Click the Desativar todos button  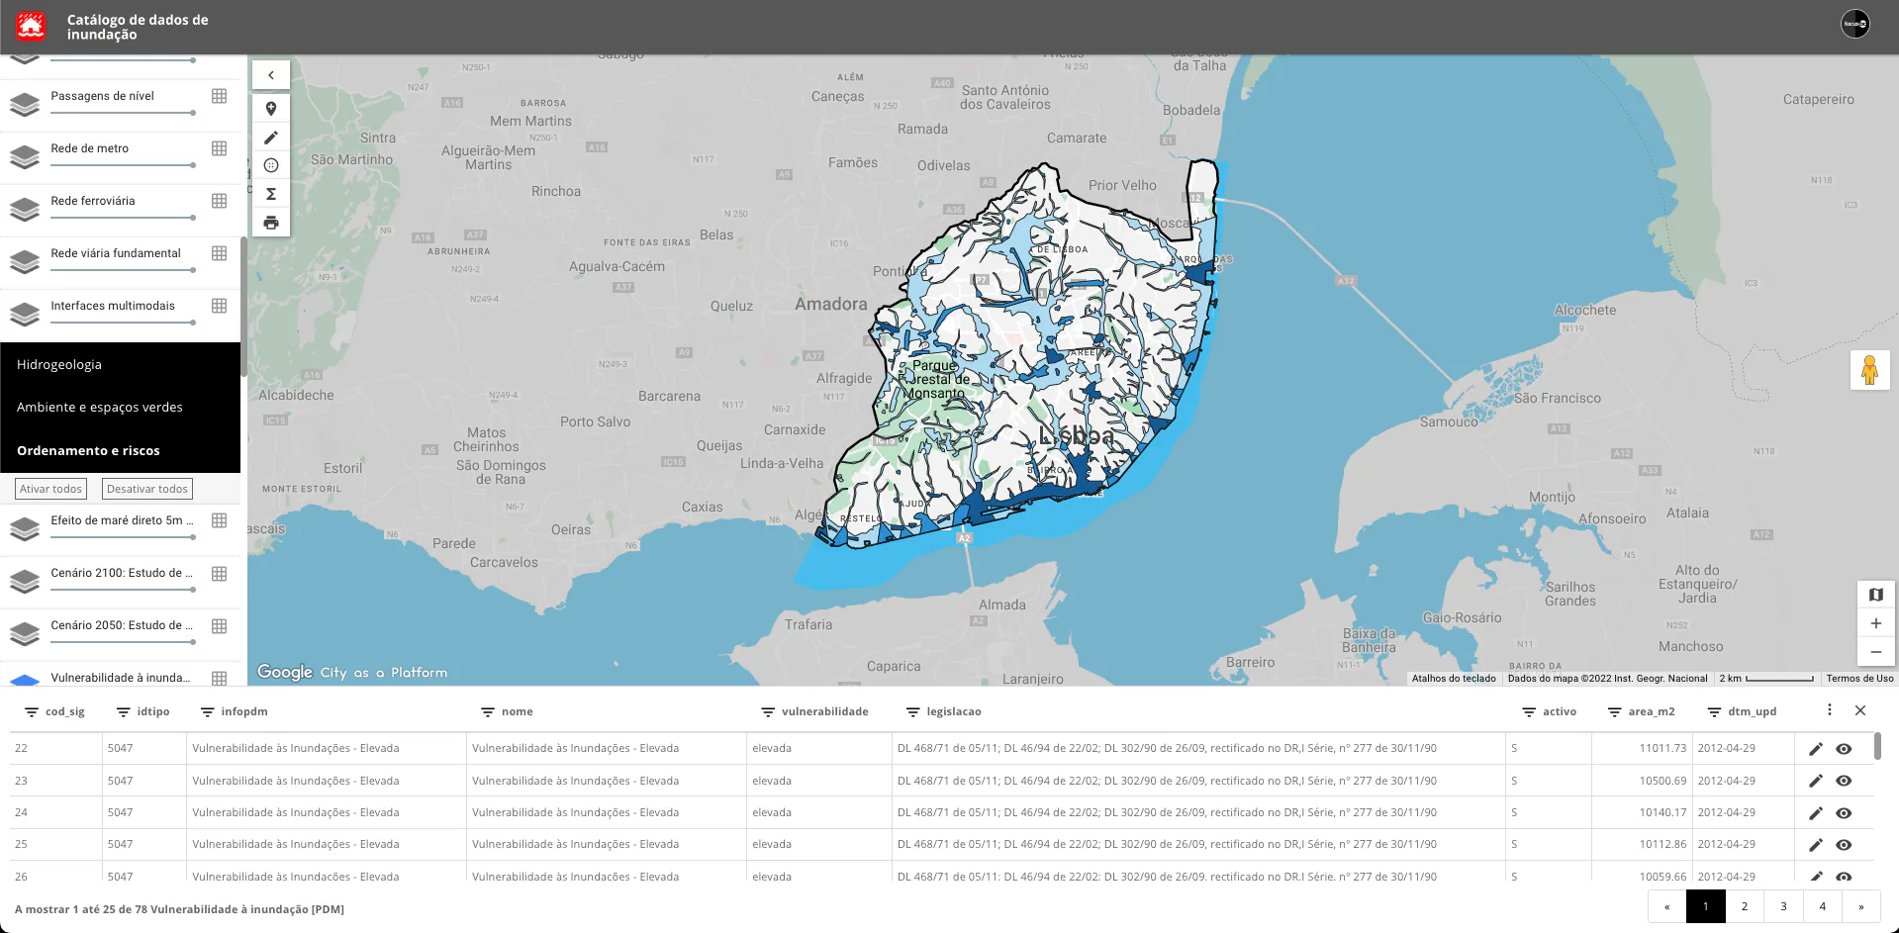(146, 488)
